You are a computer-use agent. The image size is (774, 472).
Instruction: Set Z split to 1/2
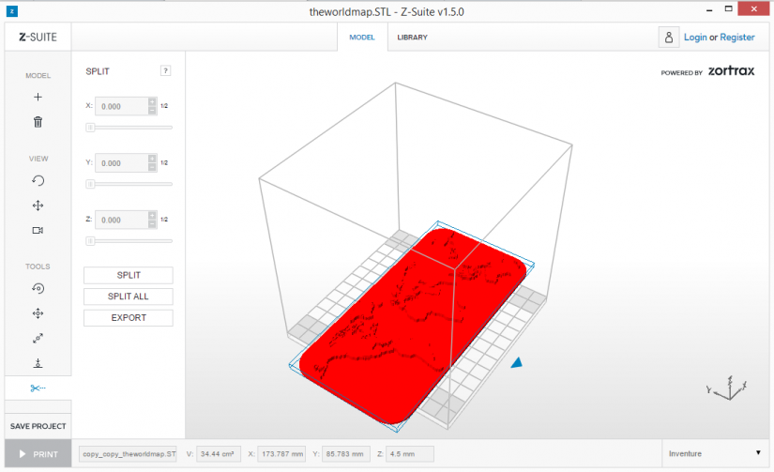(164, 220)
